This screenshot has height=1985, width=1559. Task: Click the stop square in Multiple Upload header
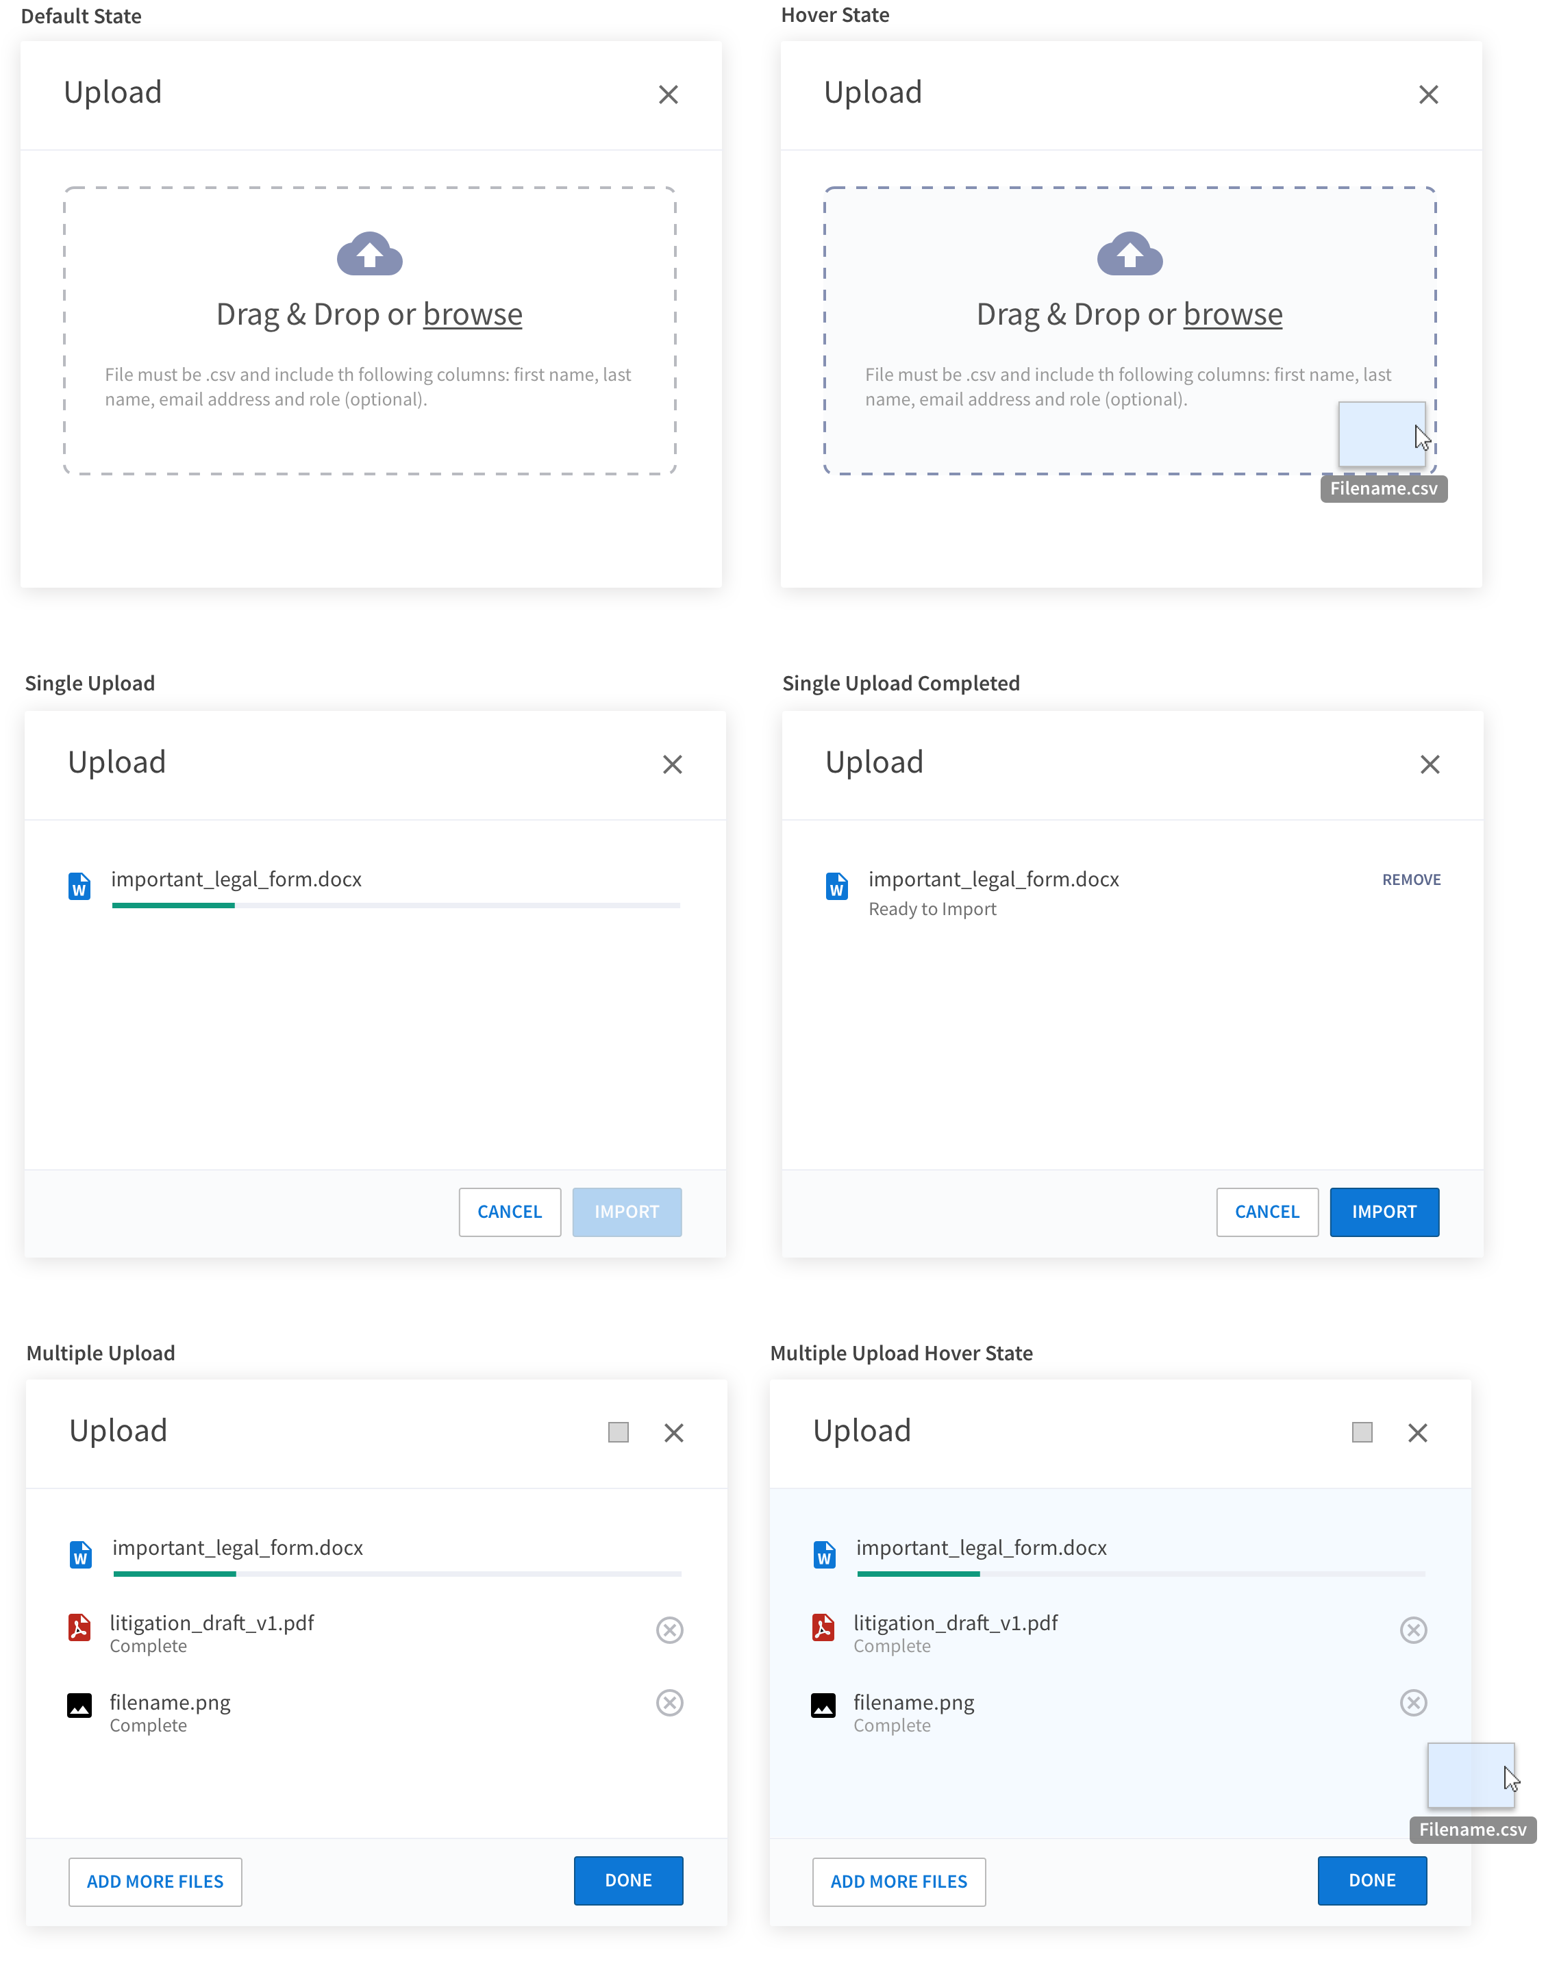point(618,1433)
